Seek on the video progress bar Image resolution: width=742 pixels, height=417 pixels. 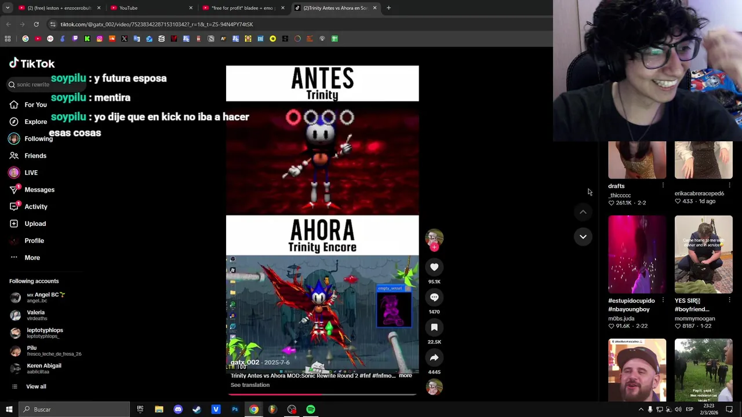pyautogui.click(x=322, y=394)
